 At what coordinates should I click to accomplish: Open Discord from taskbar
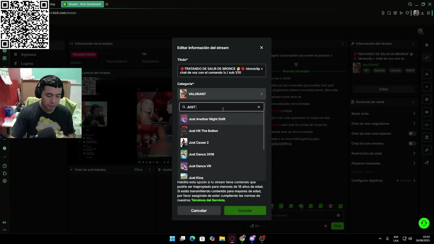click(x=252, y=239)
